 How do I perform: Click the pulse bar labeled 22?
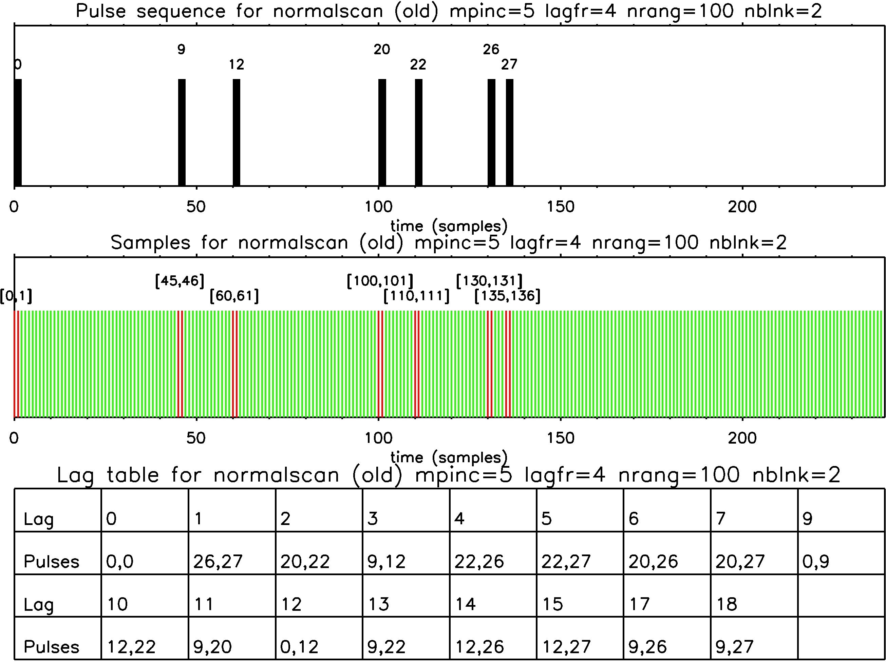click(418, 133)
